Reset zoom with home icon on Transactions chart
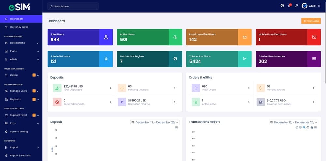This screenshot has width=326, height=161. (x=312, y=127)
